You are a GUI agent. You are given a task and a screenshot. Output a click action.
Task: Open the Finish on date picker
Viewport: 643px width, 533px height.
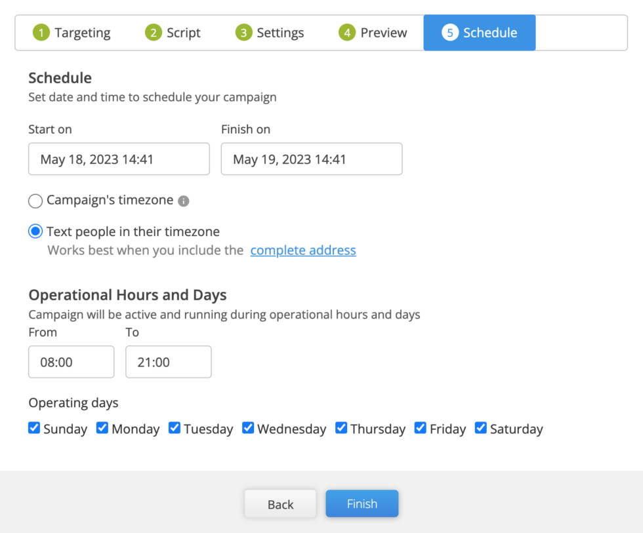[x=312, y=159]
